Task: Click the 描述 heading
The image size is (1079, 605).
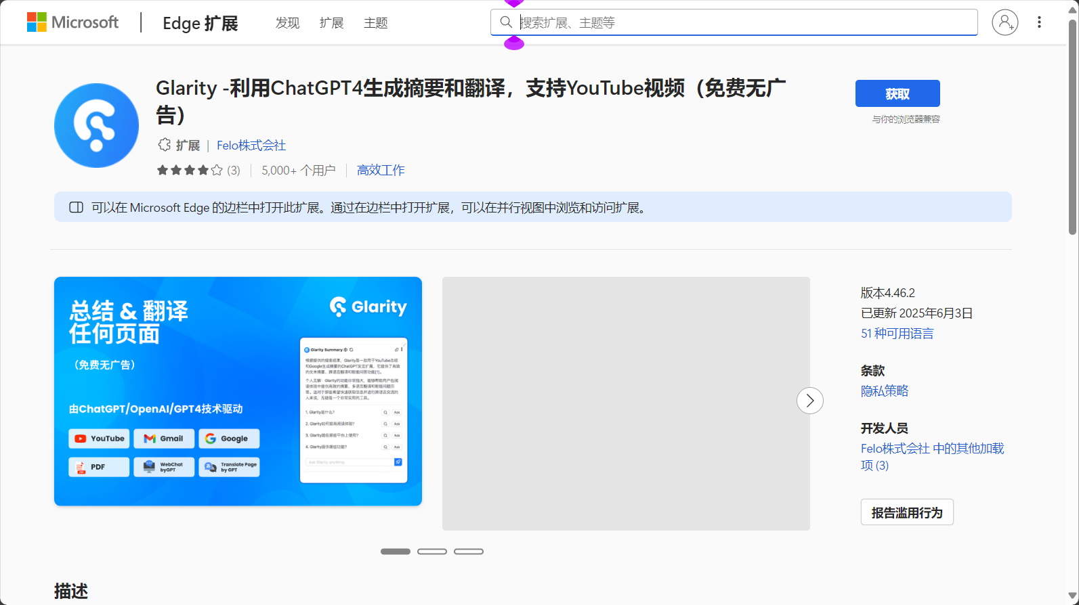Action: tap(71, 591)
